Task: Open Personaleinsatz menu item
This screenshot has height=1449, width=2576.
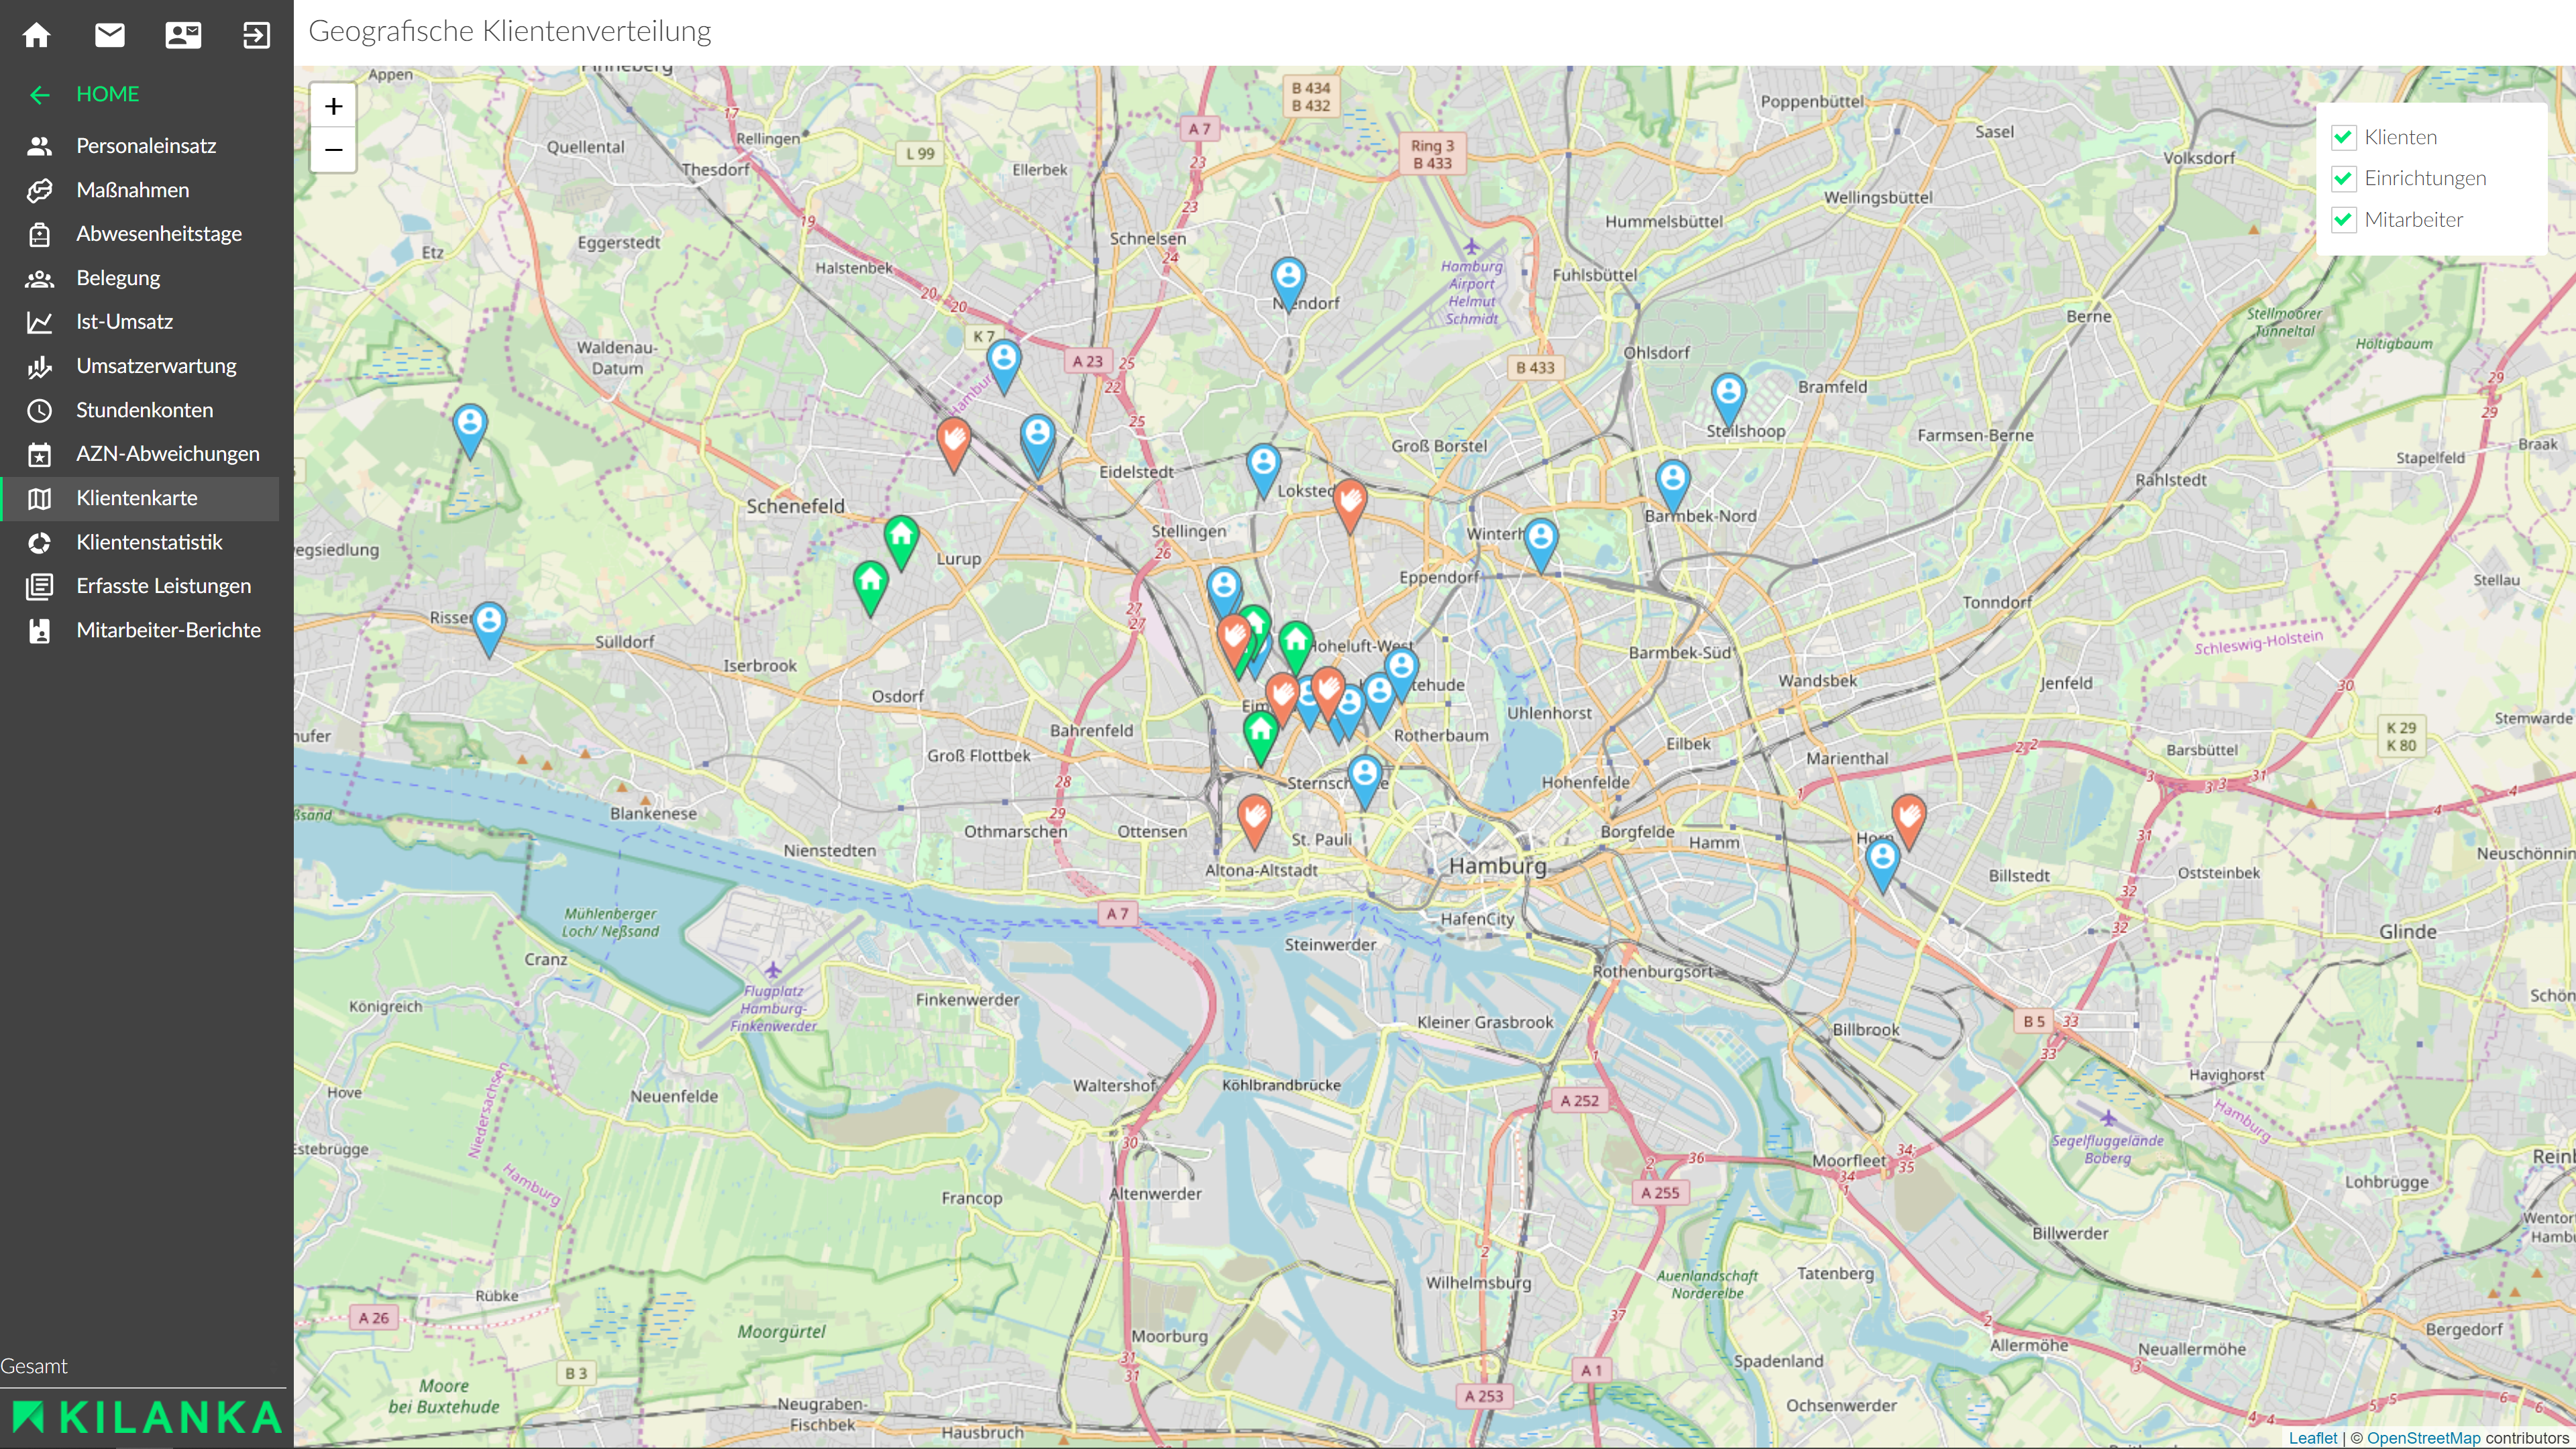Action: (146, 146)
